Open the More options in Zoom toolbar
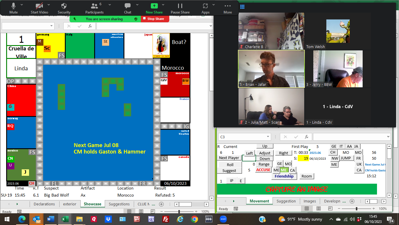Viewport: 399px width, 225px height. [x=228, y=8]
